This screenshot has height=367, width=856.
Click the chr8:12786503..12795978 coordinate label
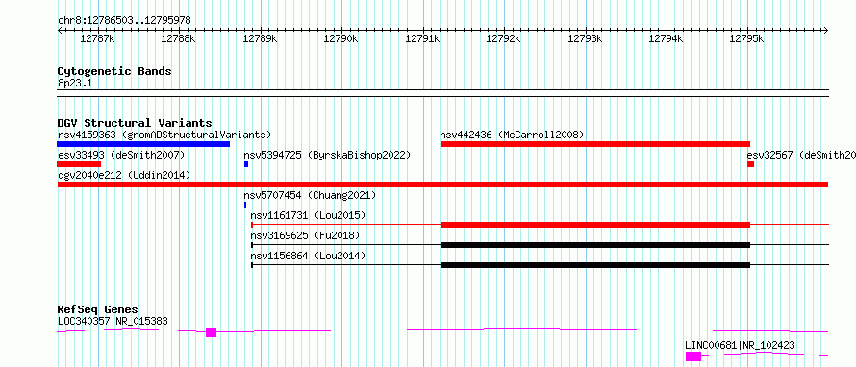click(124, 21)
